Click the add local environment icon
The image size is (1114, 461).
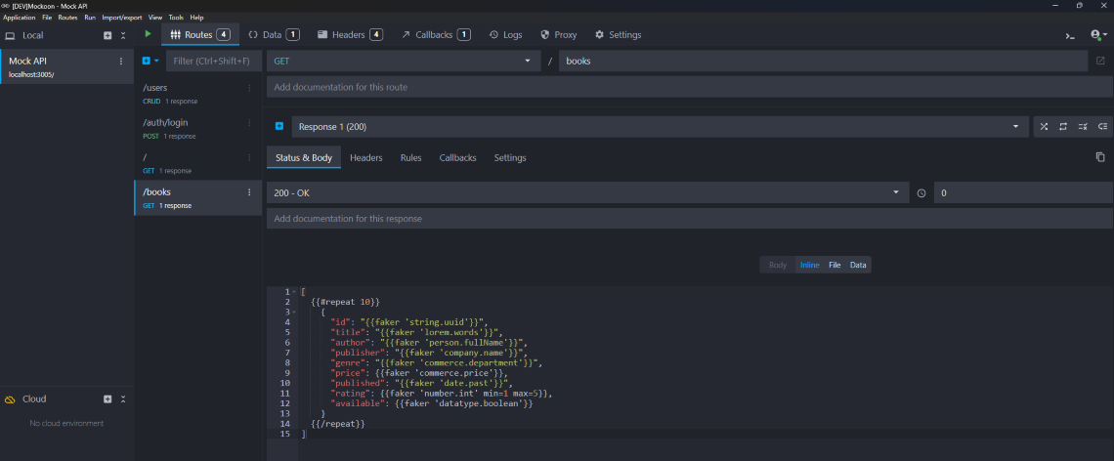click(107, 36)
